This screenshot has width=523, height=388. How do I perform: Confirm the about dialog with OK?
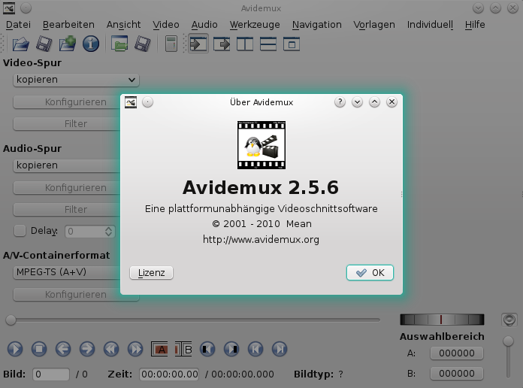pos(370,273)
